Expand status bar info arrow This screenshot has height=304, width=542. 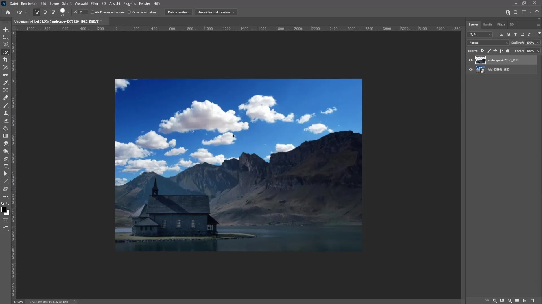tap(75, 302)
